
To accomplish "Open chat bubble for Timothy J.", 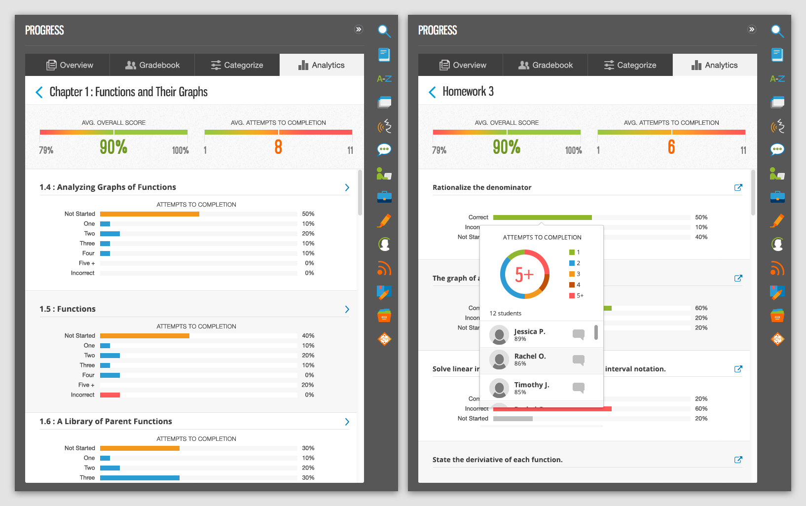I will coord(578,388).
